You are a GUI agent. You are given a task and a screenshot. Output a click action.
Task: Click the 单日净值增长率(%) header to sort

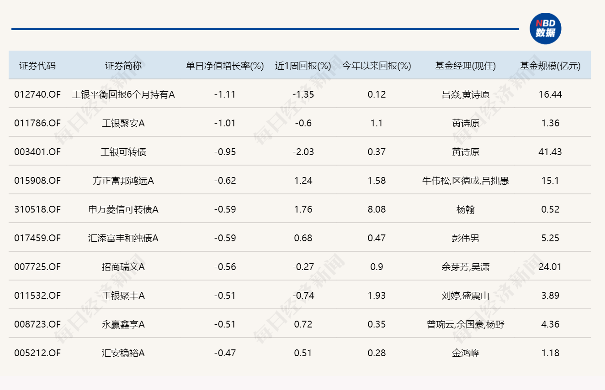click(223, 65)
